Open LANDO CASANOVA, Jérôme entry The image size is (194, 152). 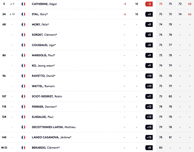[51, 137]
